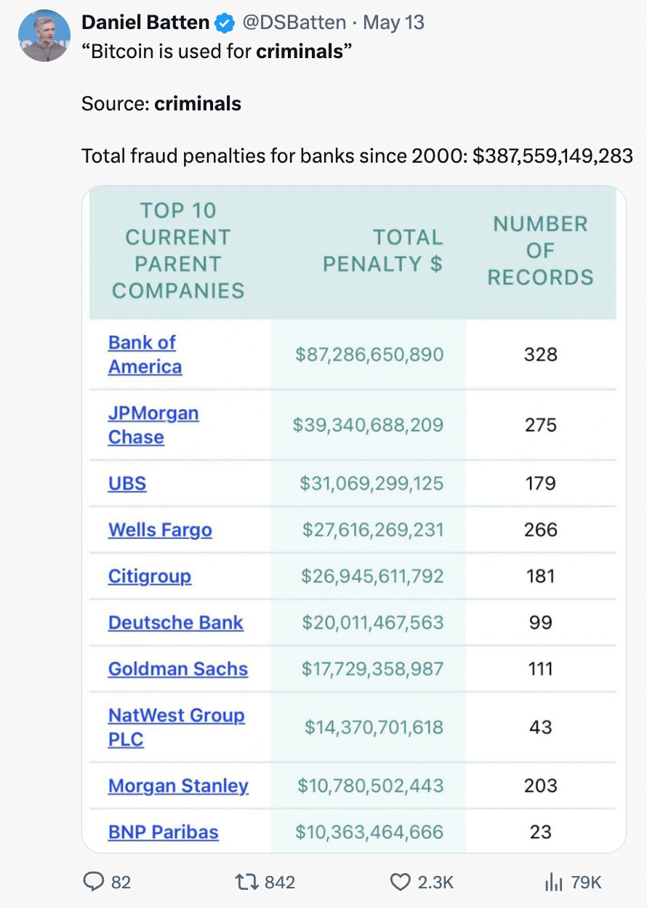
Task: View analytics via the bar chart icon
Action: [552, 881]
